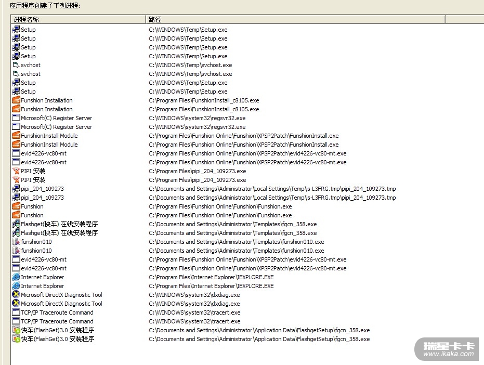The height and width of the screenshot is (365, 484).
Task: Select the upper DirectX Diagnostic Tool icon
Action: (x=16, y=295)
